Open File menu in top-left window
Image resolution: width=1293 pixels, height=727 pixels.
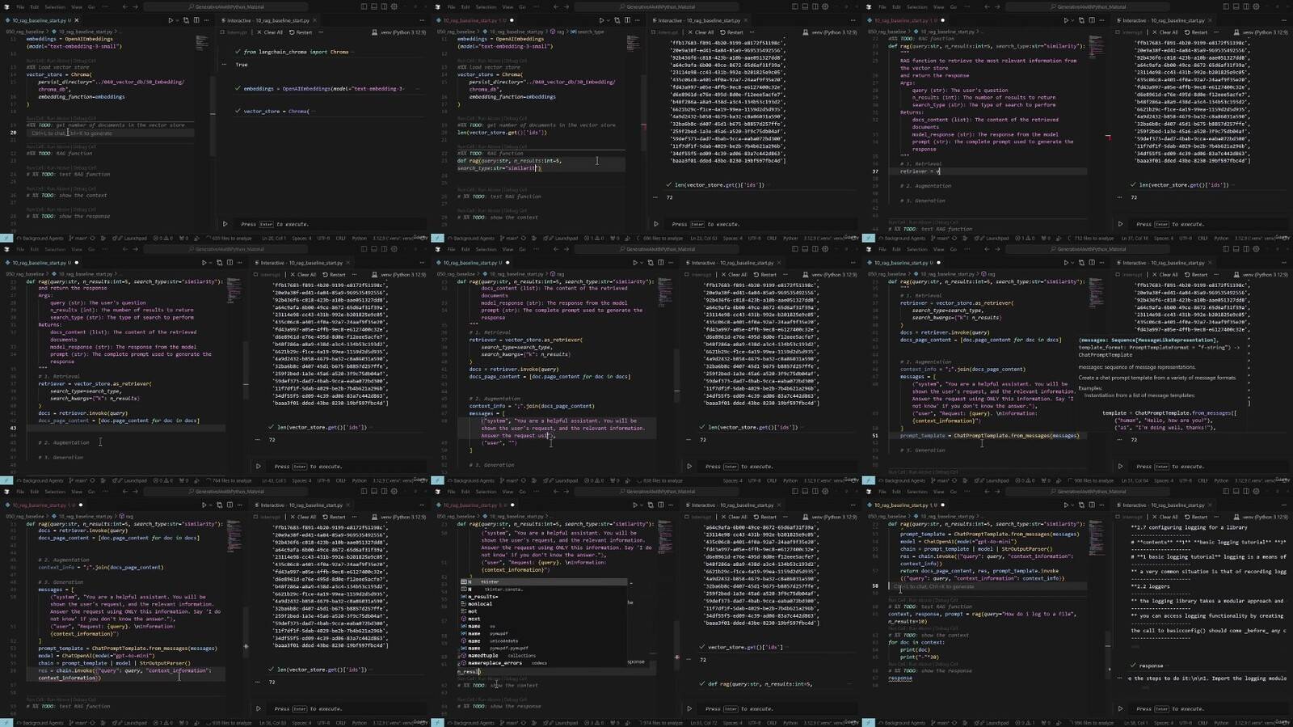click(20, 6)
